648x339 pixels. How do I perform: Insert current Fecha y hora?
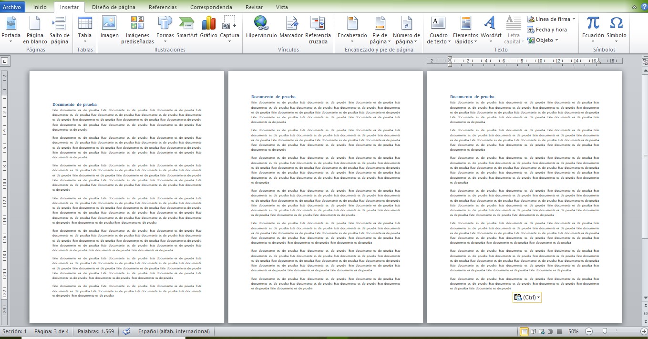(x=549, y=29)
